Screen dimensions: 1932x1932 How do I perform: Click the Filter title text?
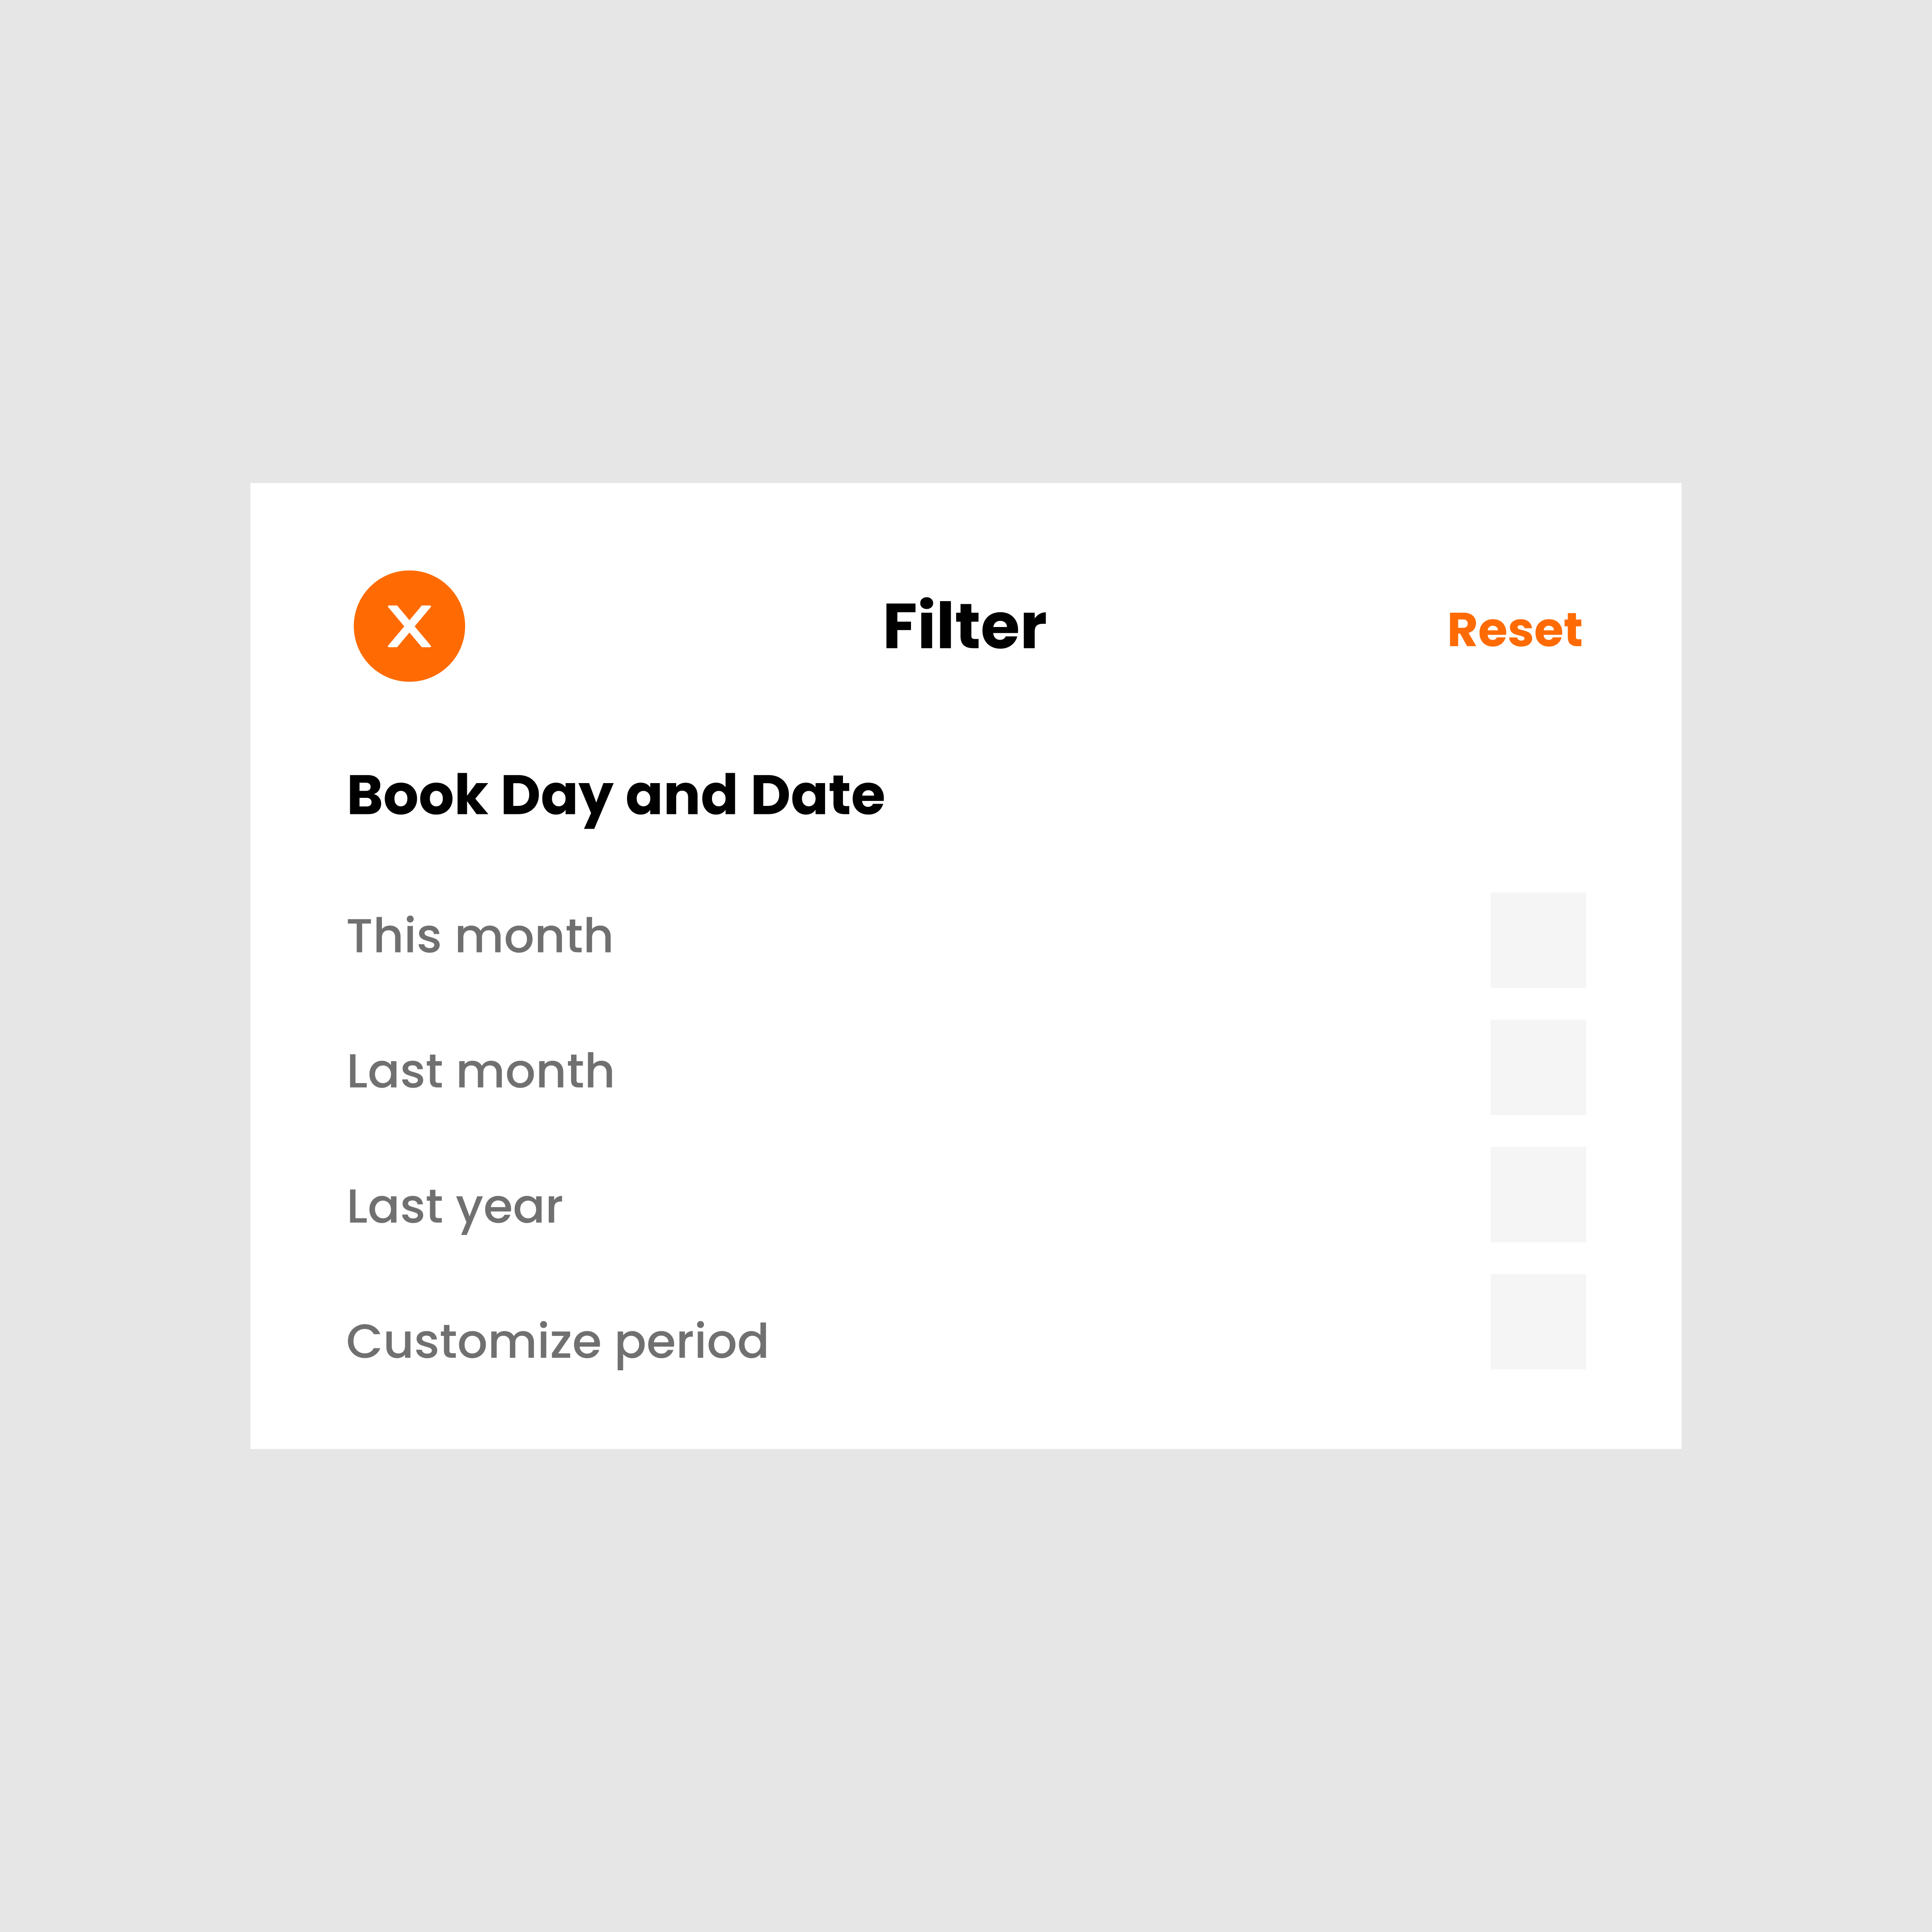(x=962, y=625)
